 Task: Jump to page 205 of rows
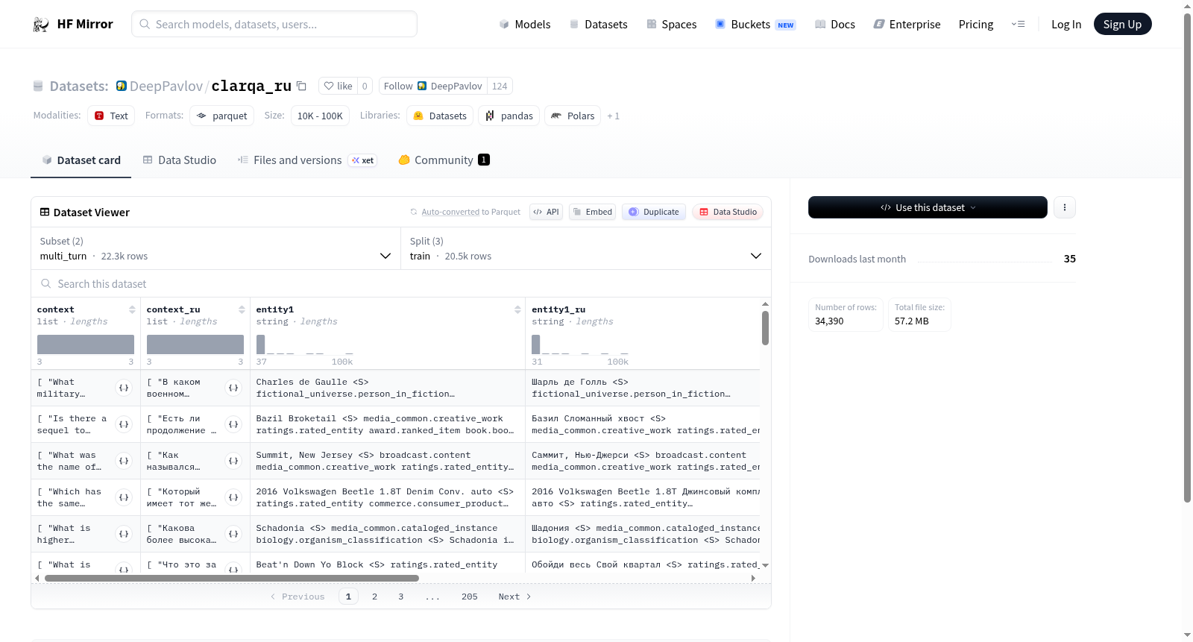coord(470,597)
